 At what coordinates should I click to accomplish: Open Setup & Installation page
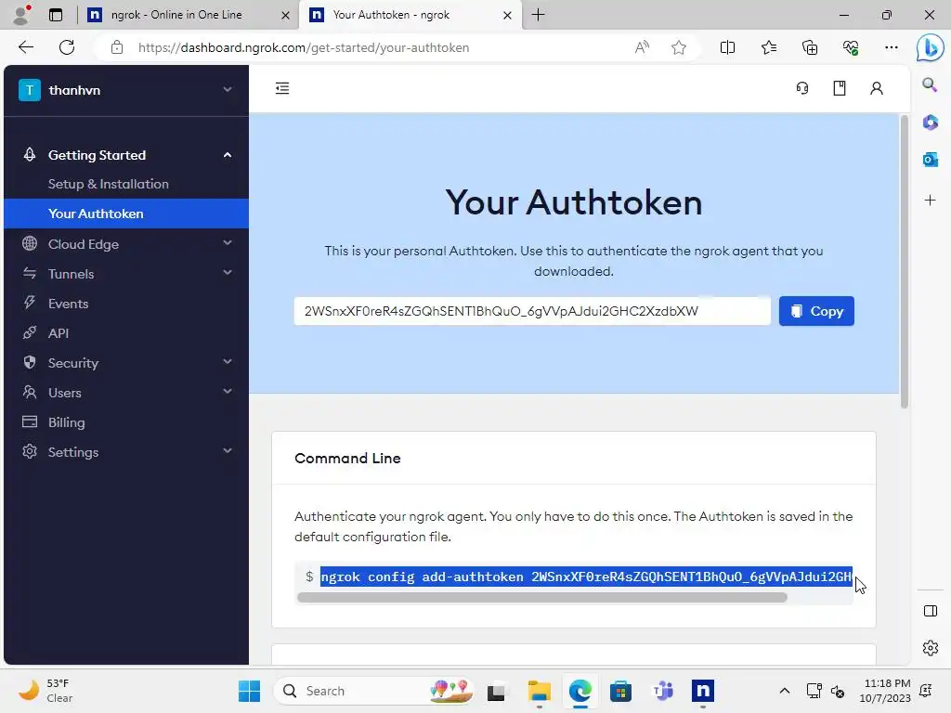tap(108, 184)
